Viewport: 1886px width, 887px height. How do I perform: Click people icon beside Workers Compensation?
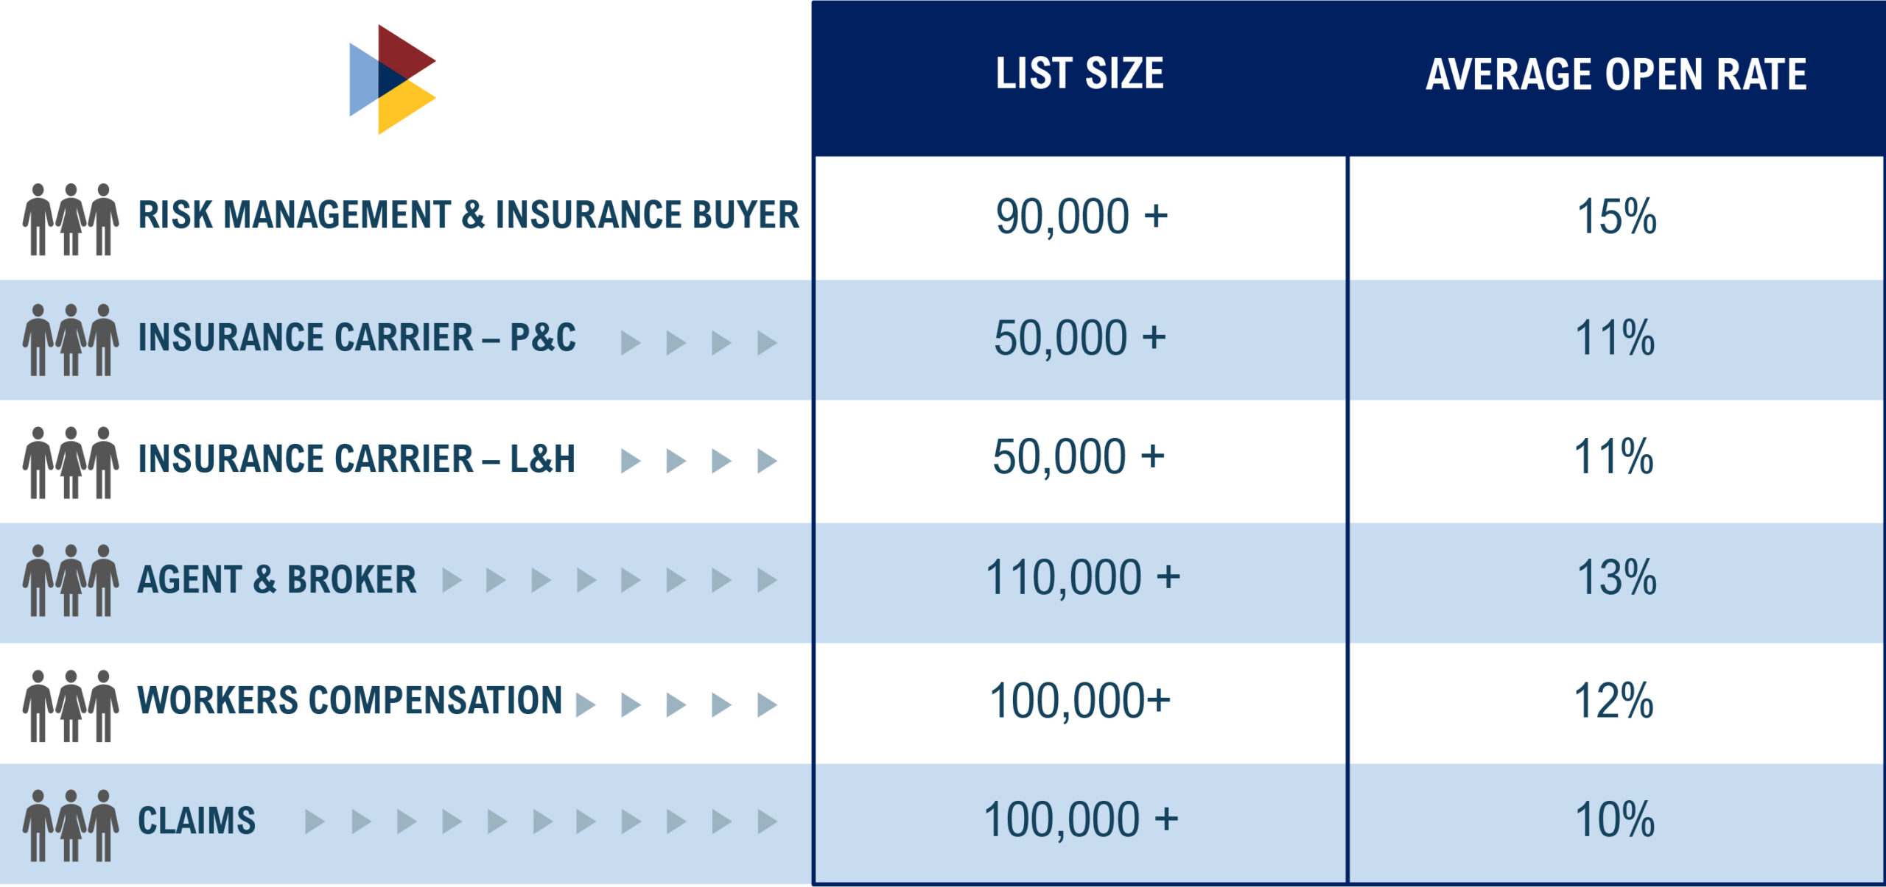pyautogui.click(x=71, y=705)
